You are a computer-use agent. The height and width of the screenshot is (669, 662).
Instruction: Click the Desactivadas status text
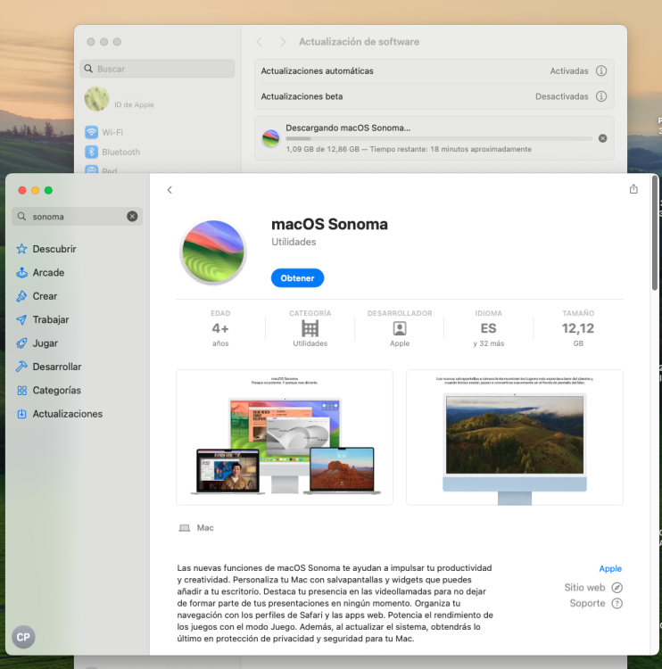(562, 96)
